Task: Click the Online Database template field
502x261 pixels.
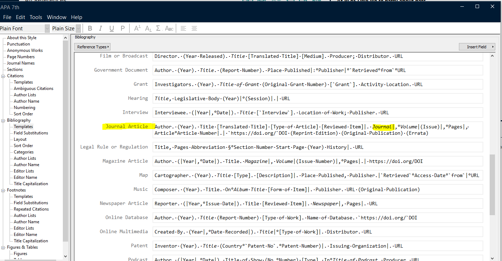Action: [318, 218]
